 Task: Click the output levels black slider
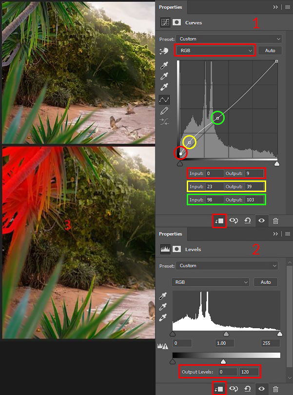173,362
